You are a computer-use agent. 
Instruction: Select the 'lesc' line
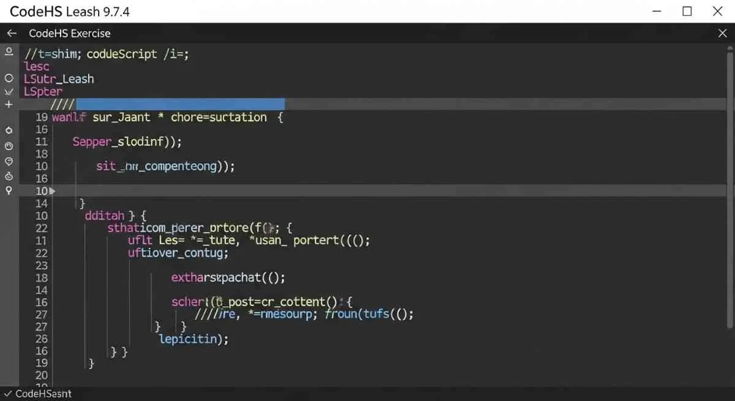pyautogui.click(x=37, y=67)
